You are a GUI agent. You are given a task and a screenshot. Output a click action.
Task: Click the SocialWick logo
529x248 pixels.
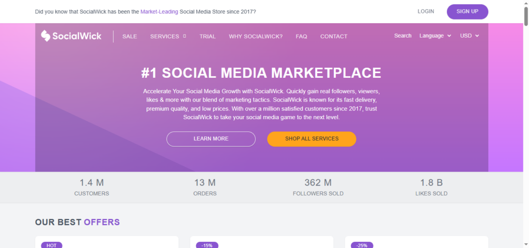(x=71, y=36)
